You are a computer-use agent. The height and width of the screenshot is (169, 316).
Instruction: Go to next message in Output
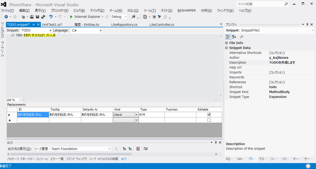click(x=130, y=149)
